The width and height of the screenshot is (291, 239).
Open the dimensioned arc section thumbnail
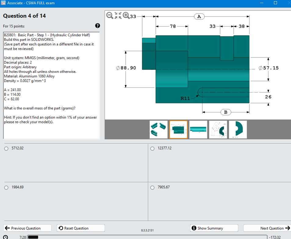pos(218,130)
